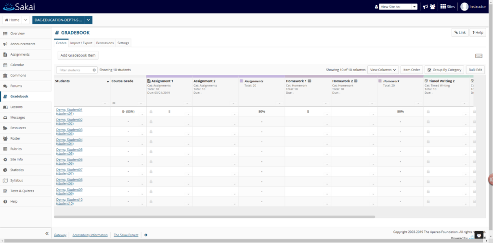Click the announcements megaphone icon in header
The width and height of the screenshot is (493, 243).
[425, 7]
